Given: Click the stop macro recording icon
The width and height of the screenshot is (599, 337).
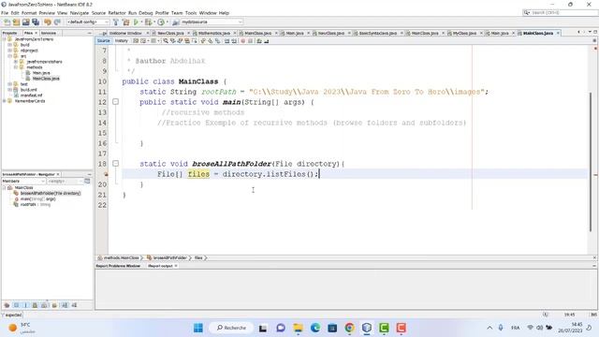Looking at the screenshot, I should 250,41.
